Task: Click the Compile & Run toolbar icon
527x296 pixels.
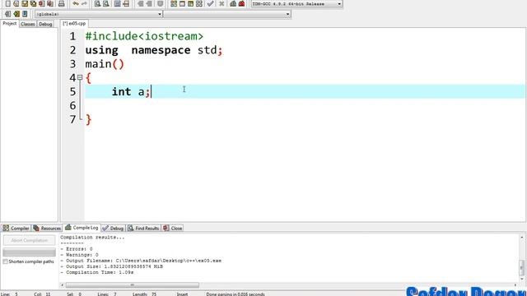Action: pos(190,3)
